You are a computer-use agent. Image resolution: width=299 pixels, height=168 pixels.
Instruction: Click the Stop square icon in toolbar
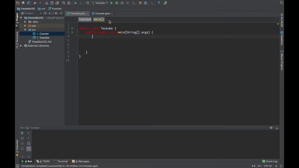[128, 3]
